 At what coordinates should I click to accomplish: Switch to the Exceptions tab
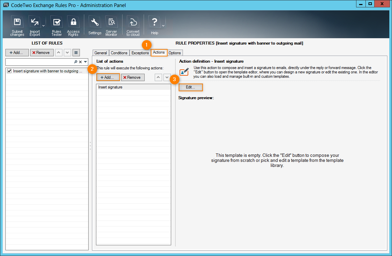click(x=140, y=53)
